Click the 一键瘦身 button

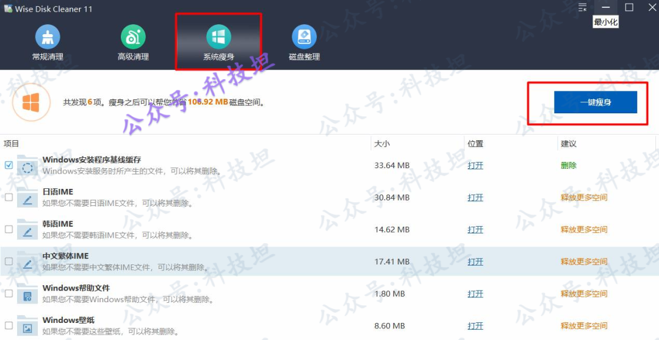(596, 102)
